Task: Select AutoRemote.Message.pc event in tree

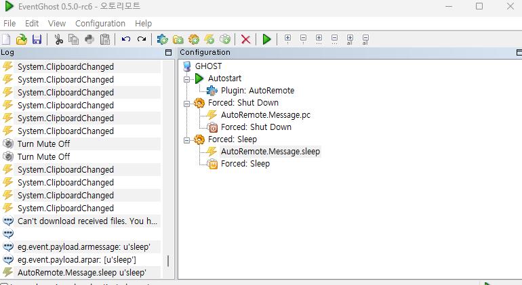Action: (265, 115)
